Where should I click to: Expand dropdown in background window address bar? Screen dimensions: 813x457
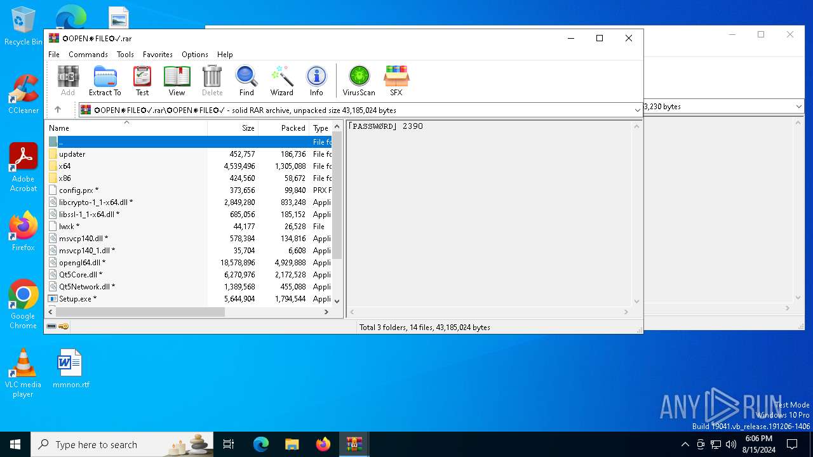click(798, 107)
